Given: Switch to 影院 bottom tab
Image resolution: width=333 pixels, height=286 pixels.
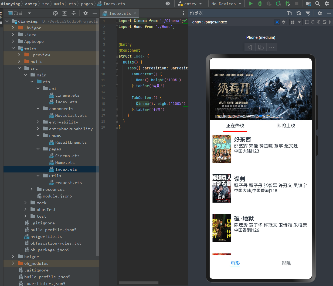Looking at the screenshot, I should (286, 263).
